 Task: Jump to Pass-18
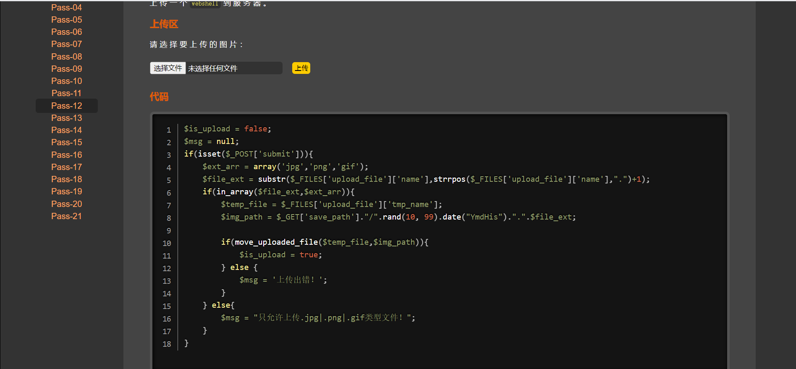click(66, 179)
